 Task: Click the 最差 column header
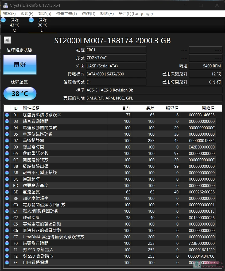[144, 108]
